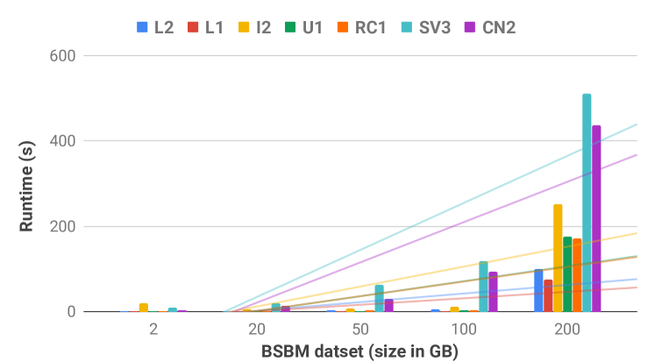
Task: Click the teal SV3 bar at 50
Action: tap(380, 299)
